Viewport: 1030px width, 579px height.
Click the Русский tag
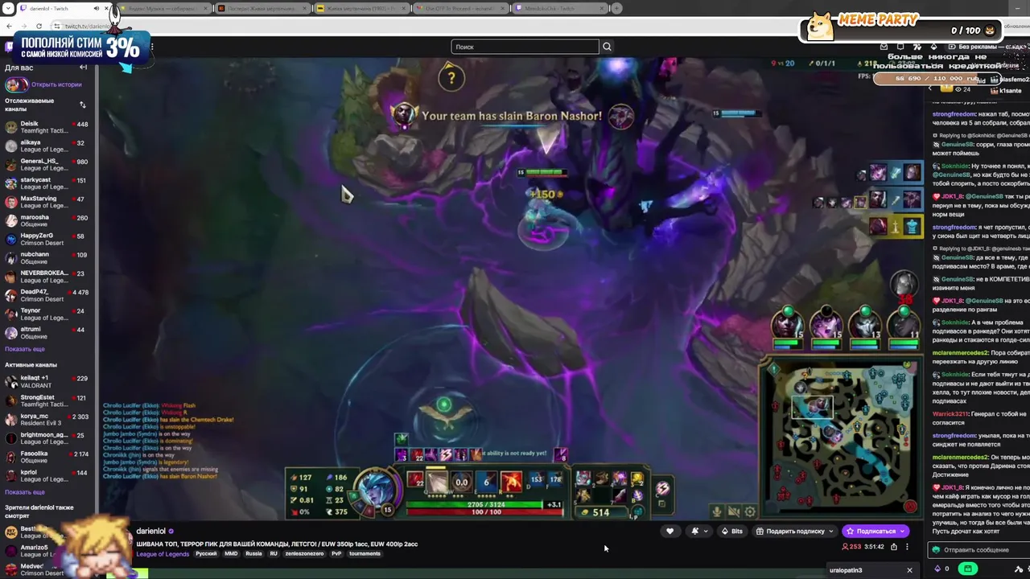[x=206, y=553]
